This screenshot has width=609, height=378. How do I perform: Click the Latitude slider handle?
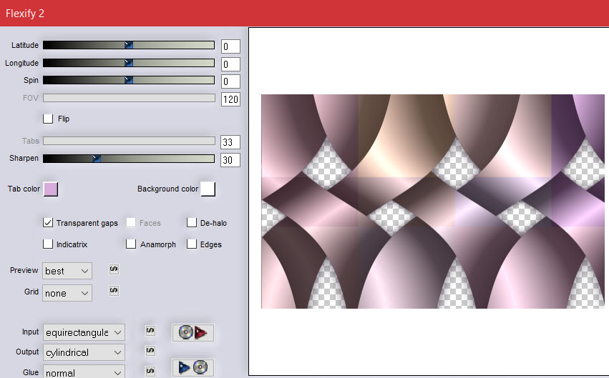[129, 45]
